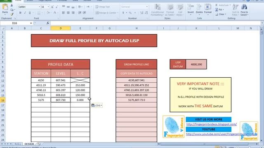Toggle Bold formatting
The height and width of the screenshot is (148, 264).
click(x=20, y=13)
